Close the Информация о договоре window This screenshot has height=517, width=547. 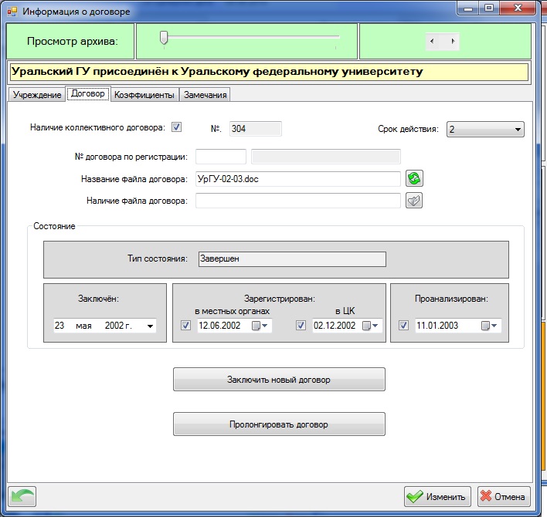coord(518,8)
